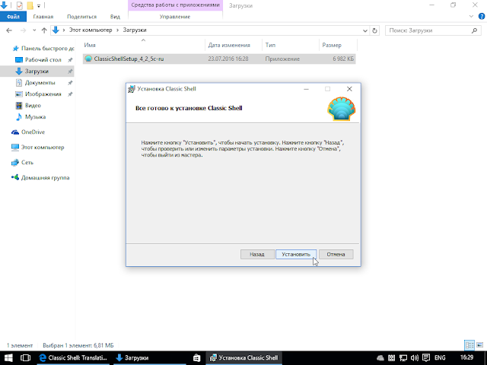Switch to the Edge Classic Shell taskbar item

(x=73, y=358)
